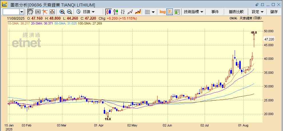
Task: Switch to line chart style
Action: (x=130, y=12)
